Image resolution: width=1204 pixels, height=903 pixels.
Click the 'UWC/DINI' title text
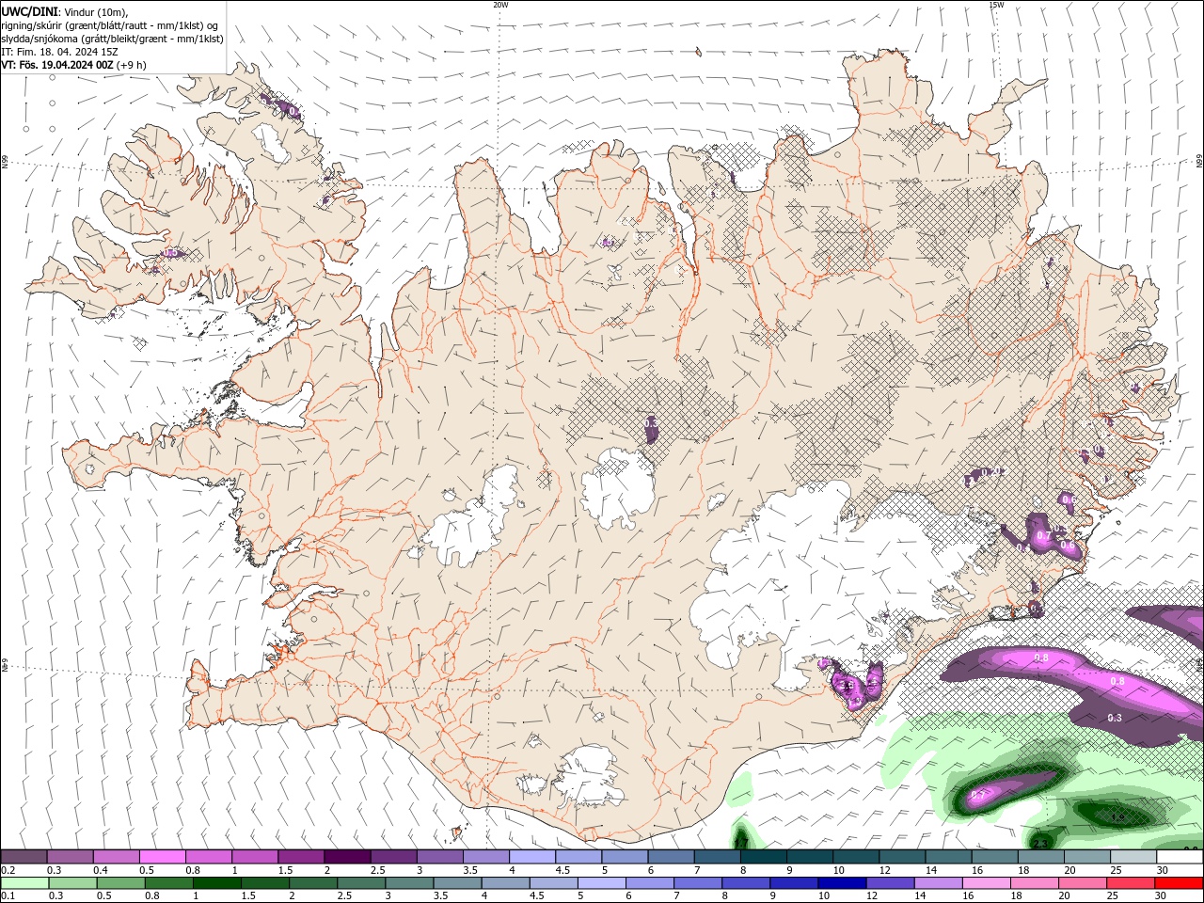28,11
